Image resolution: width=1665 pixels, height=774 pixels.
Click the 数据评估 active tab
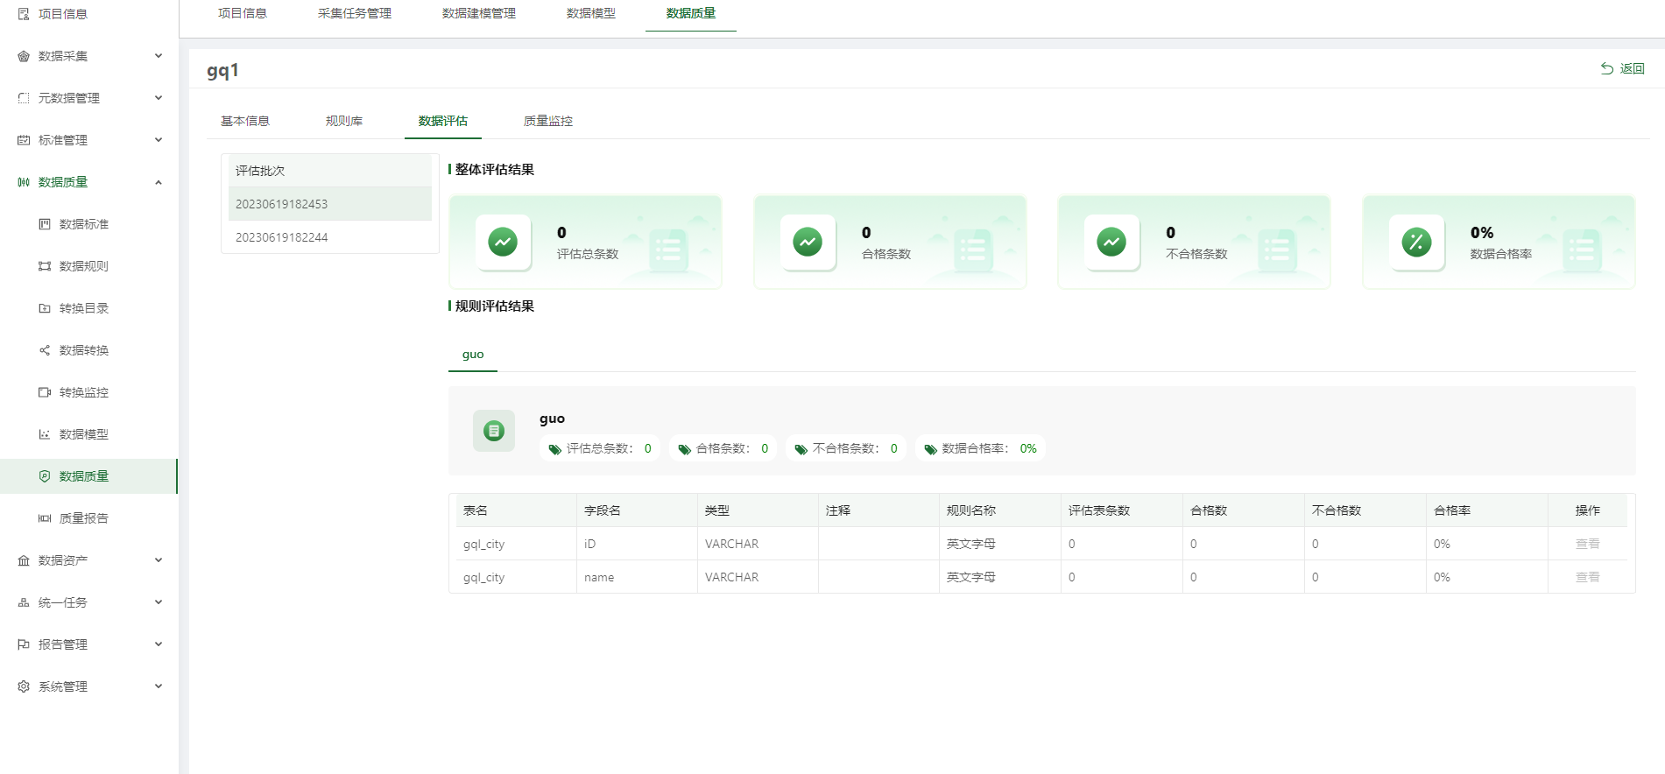click(x=443, y=121)
